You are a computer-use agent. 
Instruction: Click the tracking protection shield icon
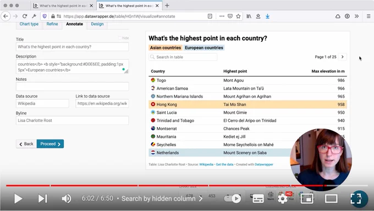coord(45,16)
